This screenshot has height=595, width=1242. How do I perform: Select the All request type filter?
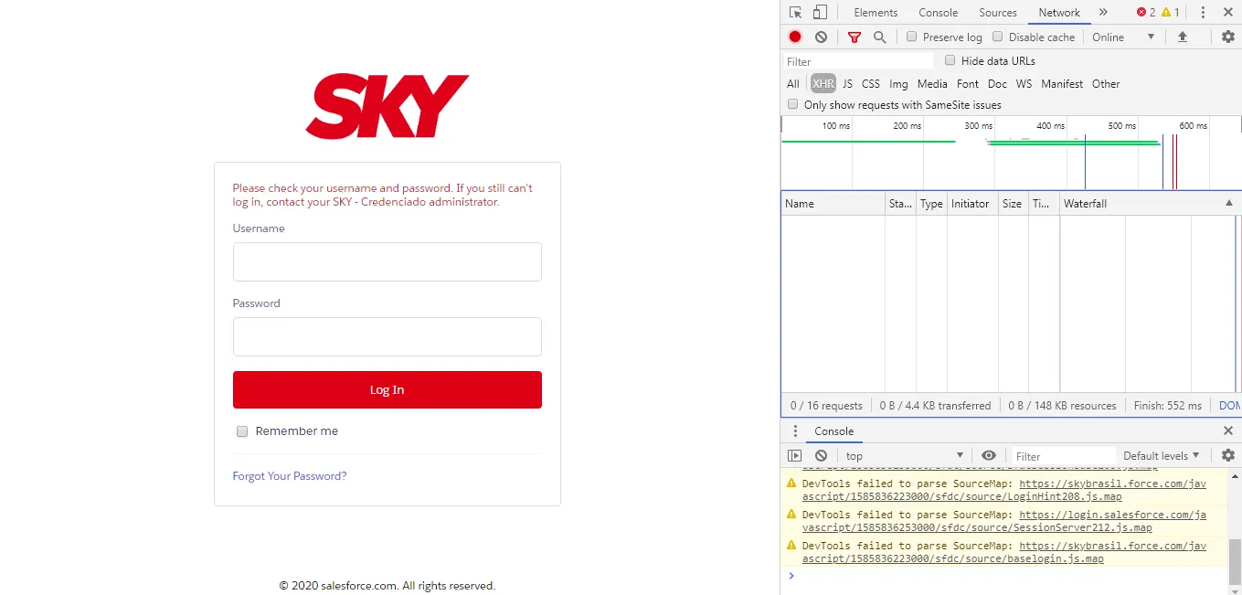(793, 83)
